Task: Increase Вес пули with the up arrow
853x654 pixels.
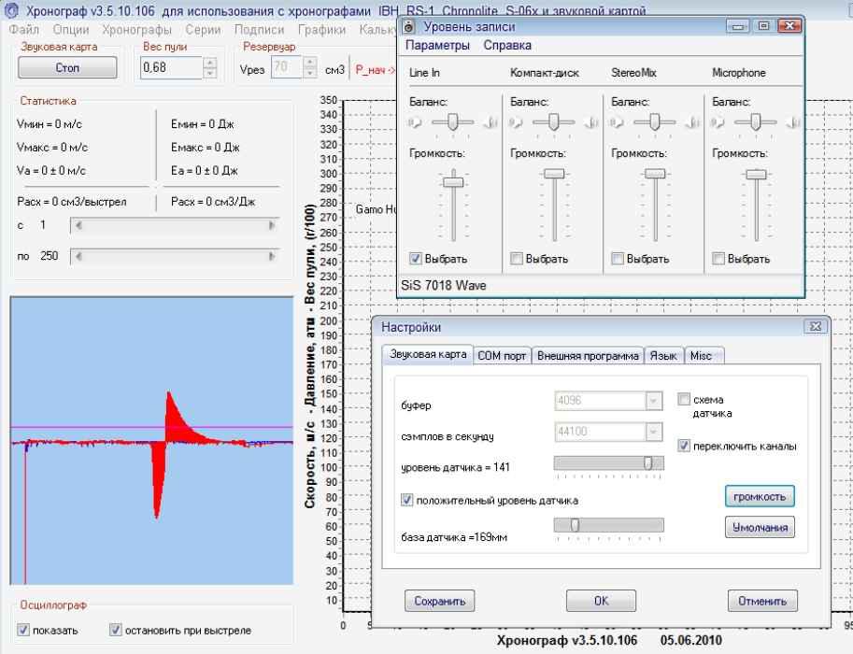Action: (x=209, y=64)
